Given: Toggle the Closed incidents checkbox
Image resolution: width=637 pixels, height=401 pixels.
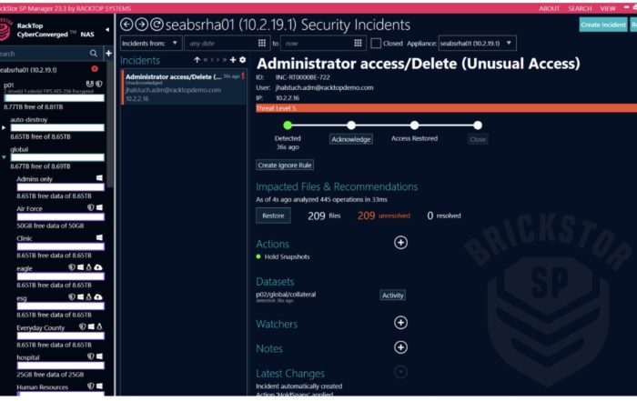Looking at the screenshot, I should pyautogui.click(x=376, y=43).
